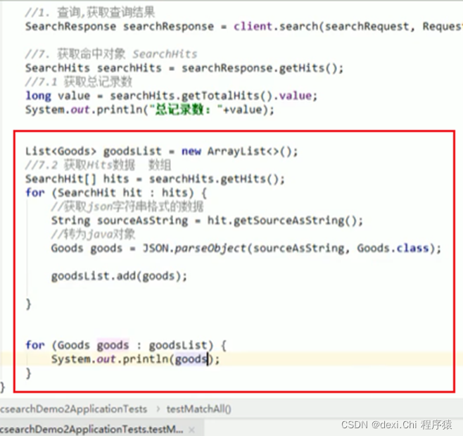Click highlighted 'goods' inside last println
The width and height of the screenshot is (463, 436).
(191, 359)
